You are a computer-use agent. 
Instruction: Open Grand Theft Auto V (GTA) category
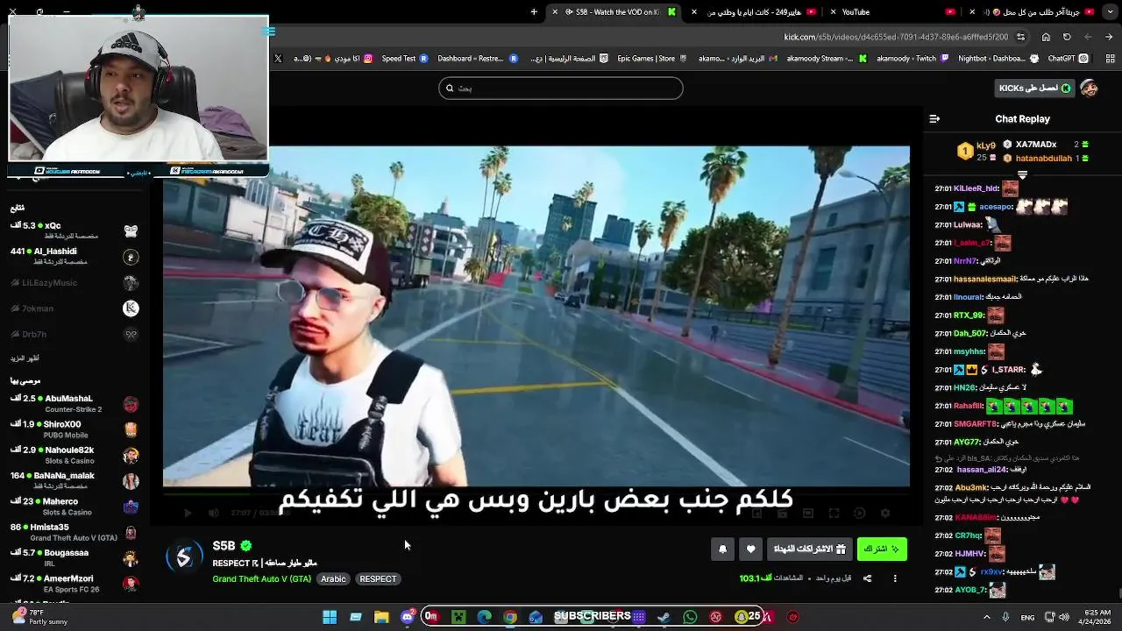tap(261, 578)
